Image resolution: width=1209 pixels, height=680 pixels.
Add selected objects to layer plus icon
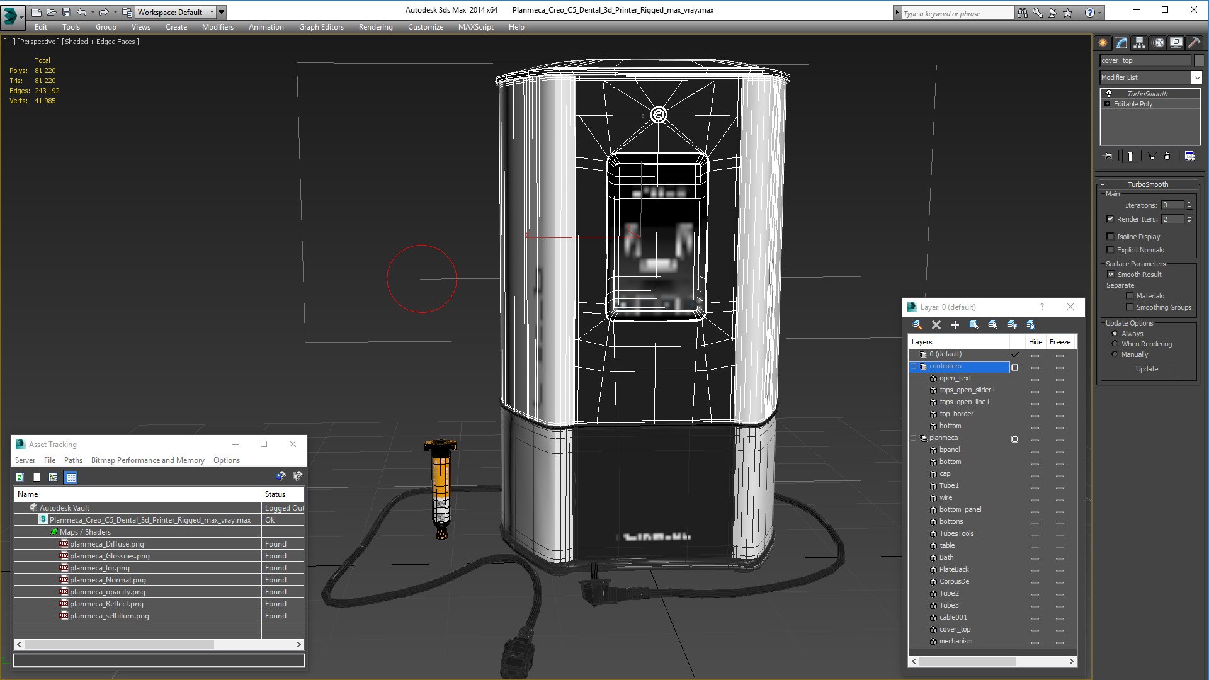pos(955,325)
